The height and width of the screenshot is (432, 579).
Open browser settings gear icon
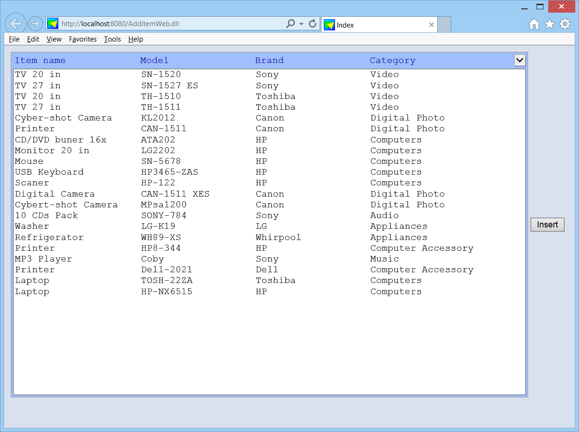click(565, 24)
